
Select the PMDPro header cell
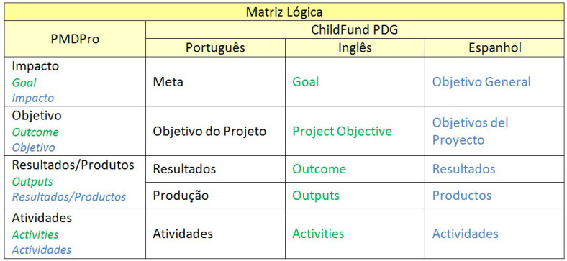(x=76, y=39)
